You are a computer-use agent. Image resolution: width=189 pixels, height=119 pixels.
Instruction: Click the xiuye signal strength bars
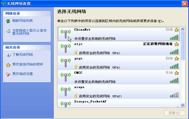pos(174,95)
